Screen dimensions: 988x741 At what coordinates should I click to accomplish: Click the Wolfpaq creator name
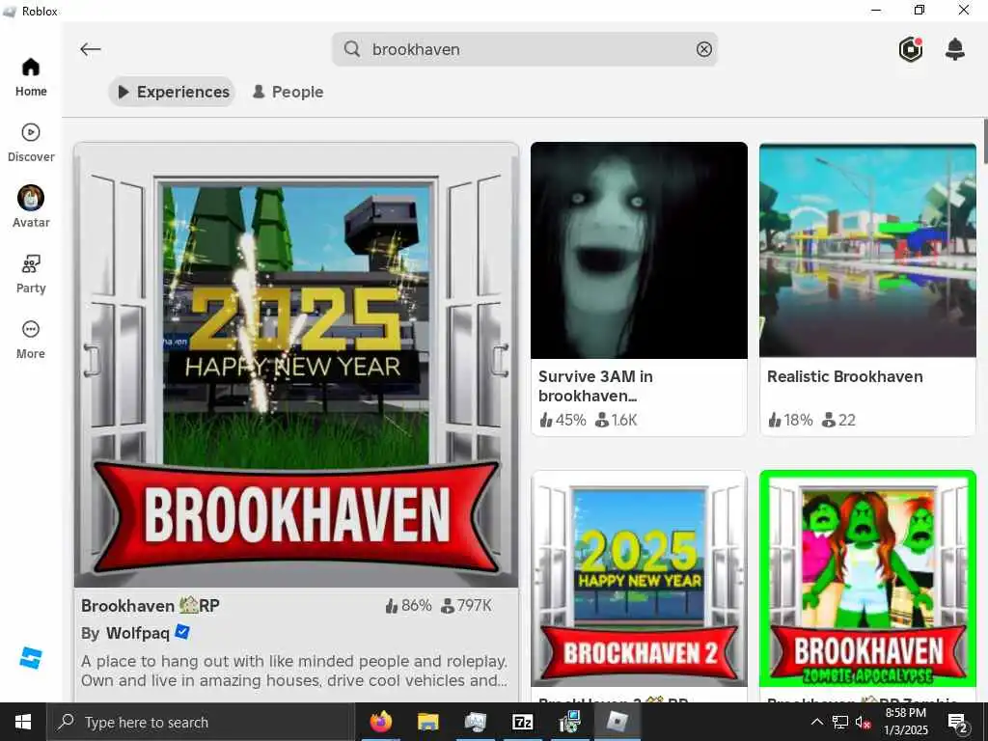(138, 633)
